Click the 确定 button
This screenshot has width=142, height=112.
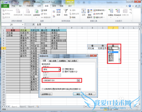coord(78,94)
